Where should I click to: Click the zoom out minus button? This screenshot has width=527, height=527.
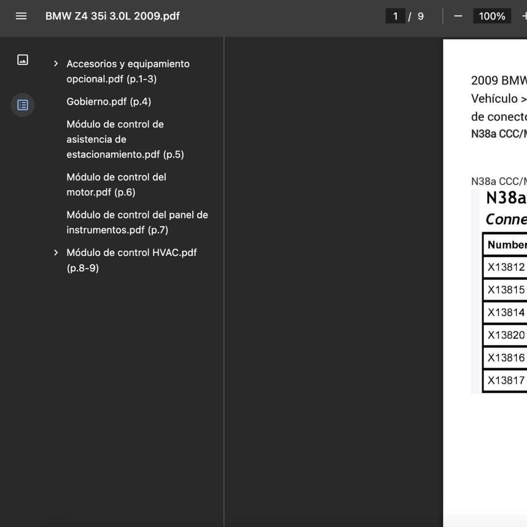(x=458, y=16)
